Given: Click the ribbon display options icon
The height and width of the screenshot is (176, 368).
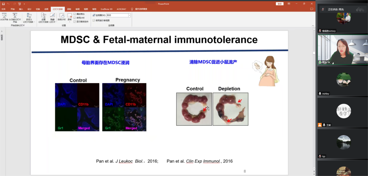Looking at the screenshot, I should click(x=289, y=4).
